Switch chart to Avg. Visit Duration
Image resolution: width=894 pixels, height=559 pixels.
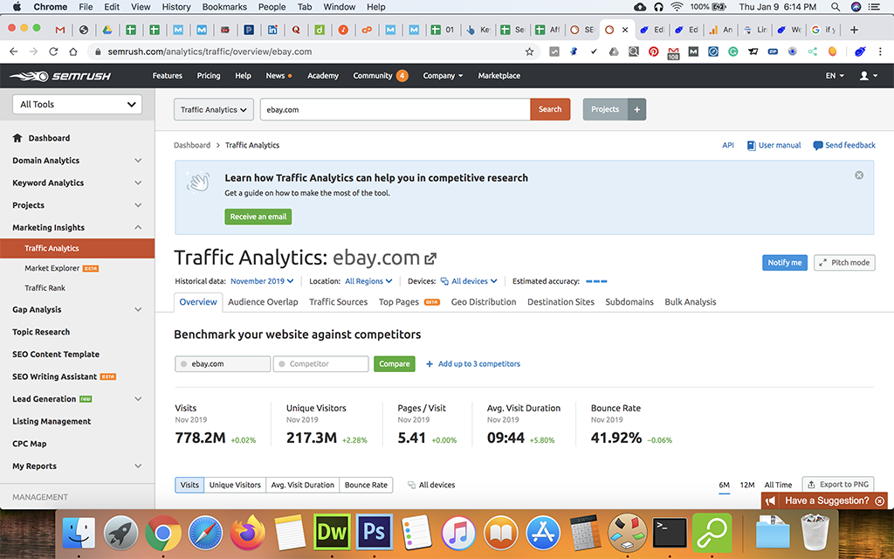(303, 485)
